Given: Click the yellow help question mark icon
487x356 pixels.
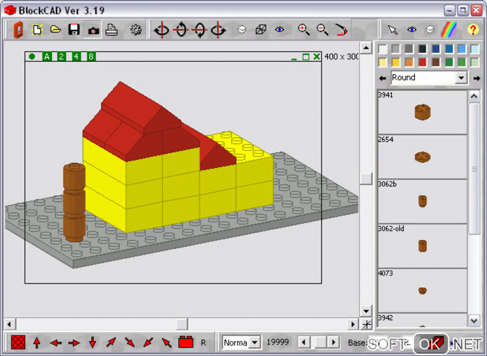Looking at the screenshot, I should 473,30.
